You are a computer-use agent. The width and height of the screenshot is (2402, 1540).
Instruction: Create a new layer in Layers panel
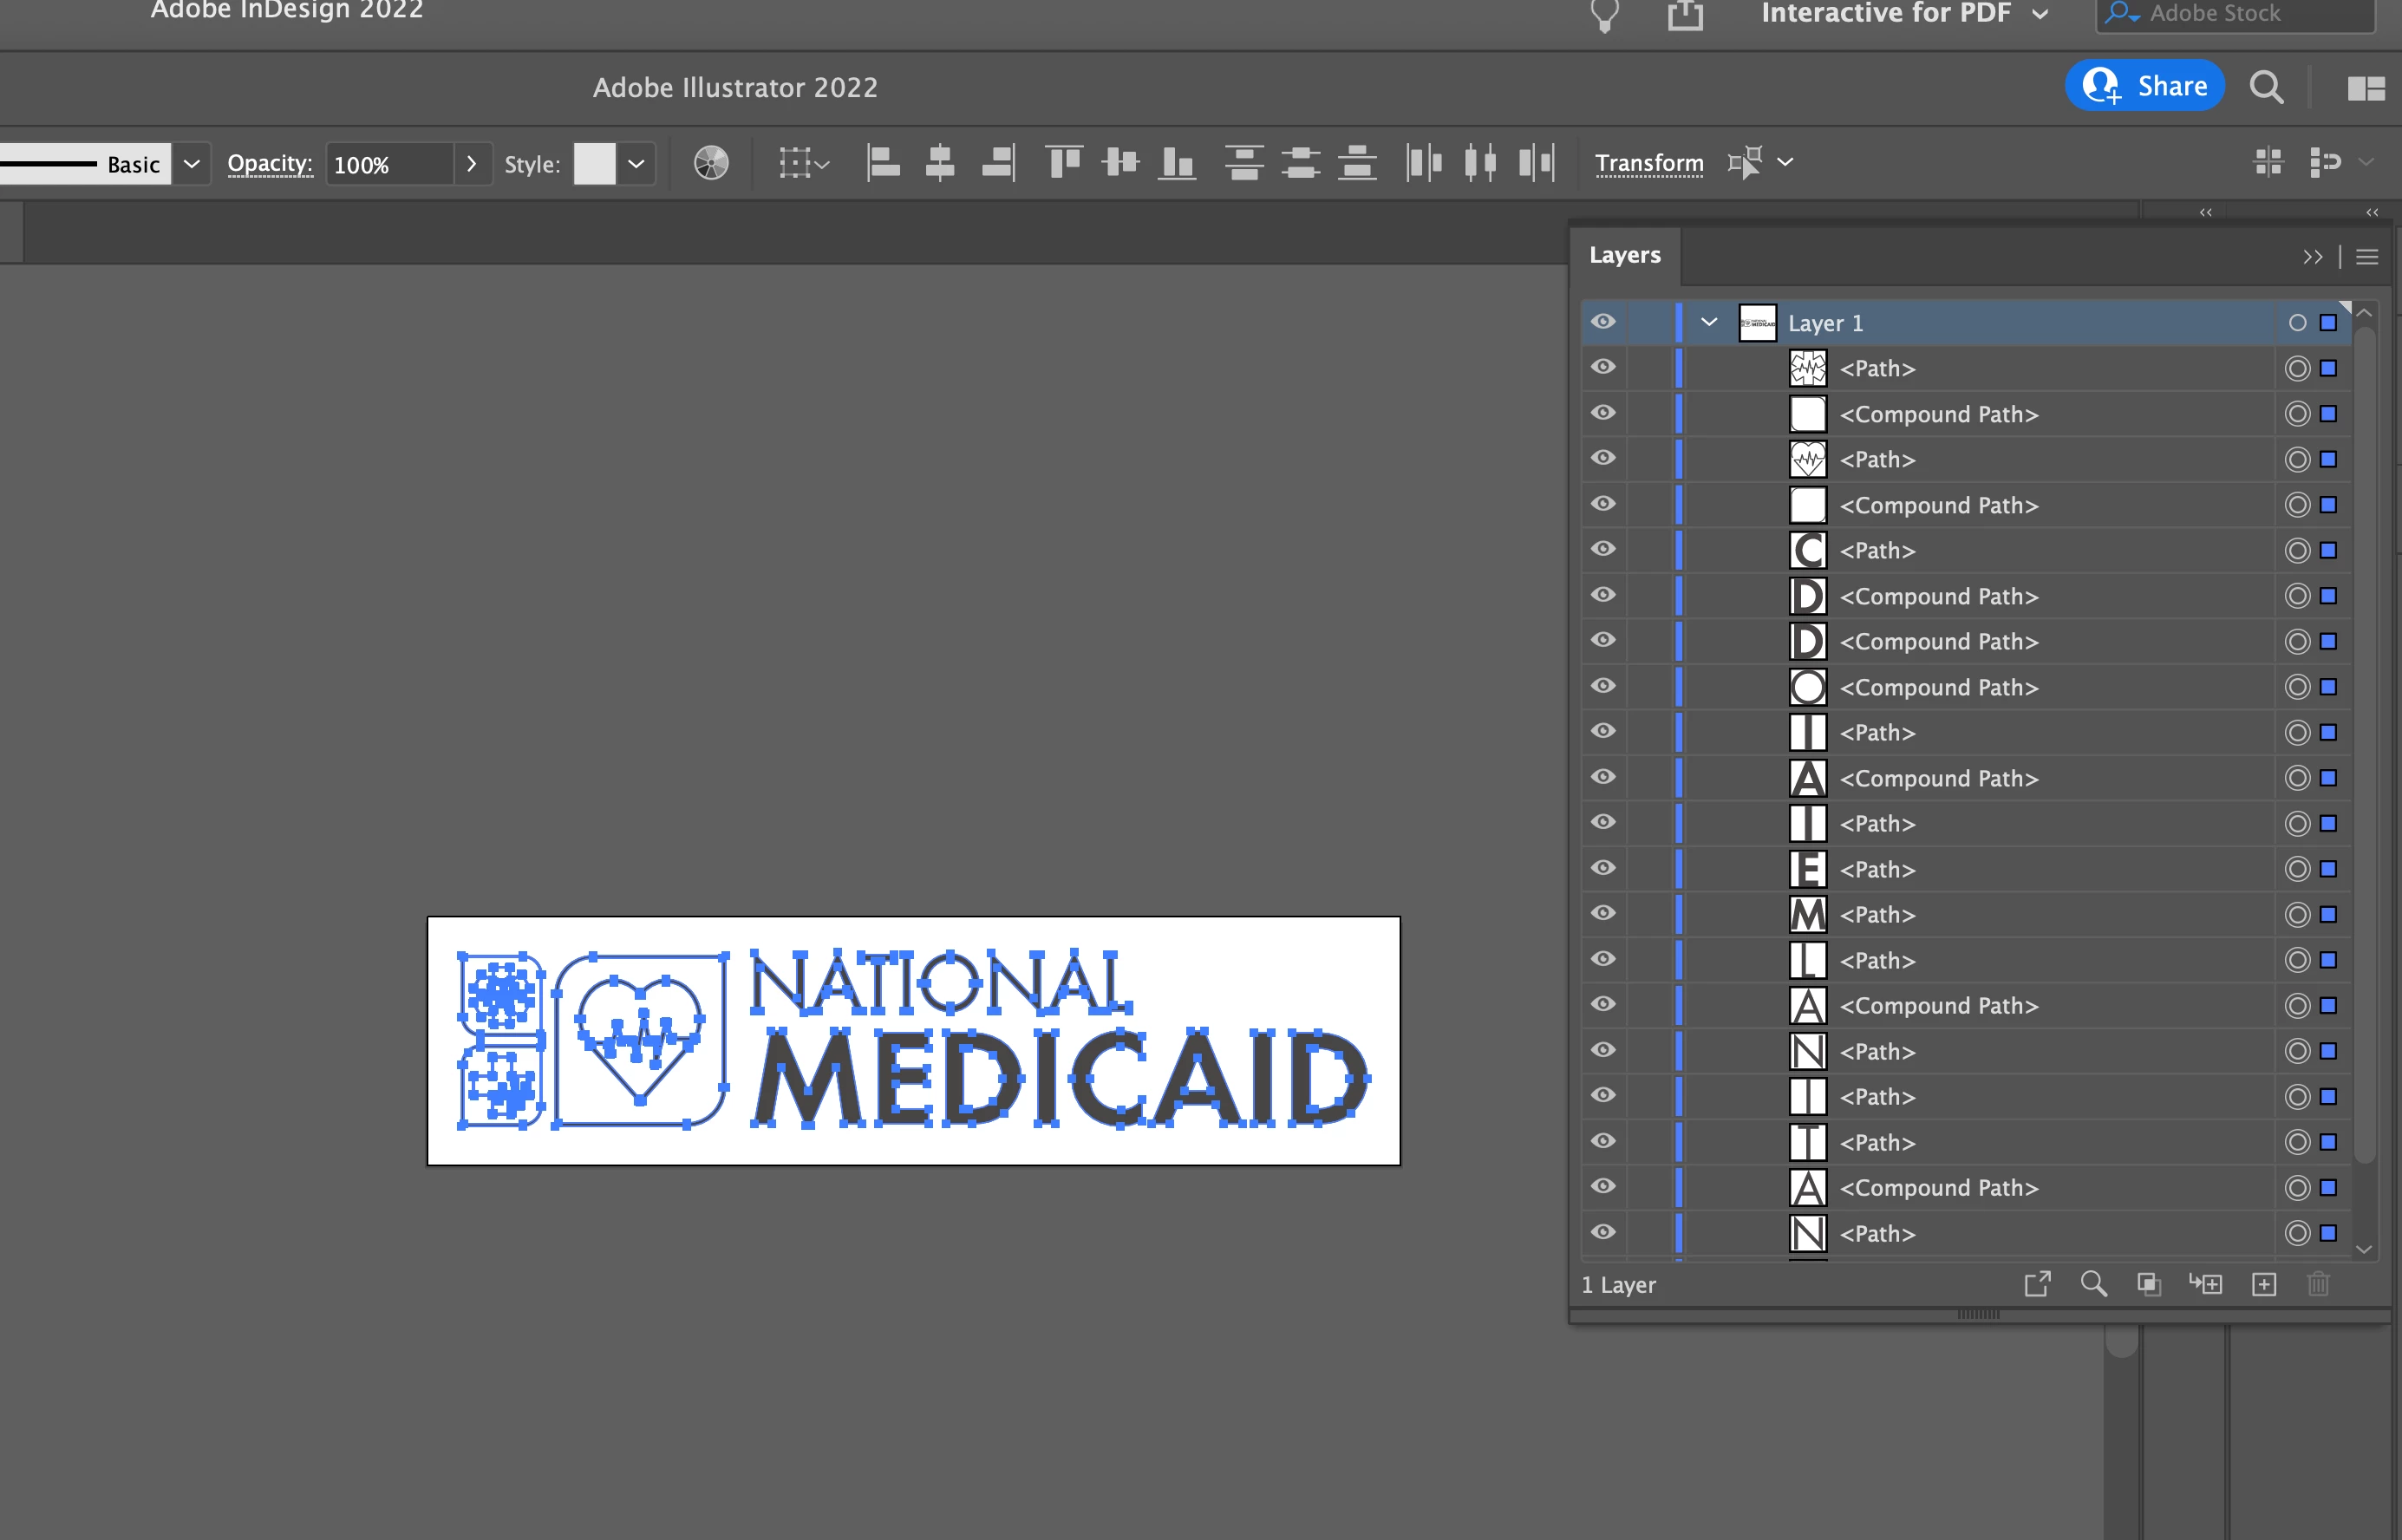pyautogui.click(x=2264, y=1284)
